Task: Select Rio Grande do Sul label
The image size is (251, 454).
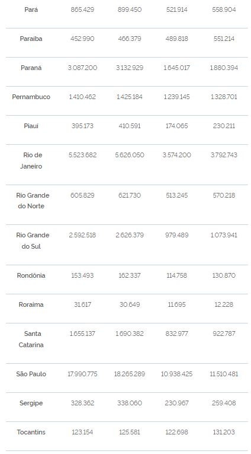Action: 33,240
